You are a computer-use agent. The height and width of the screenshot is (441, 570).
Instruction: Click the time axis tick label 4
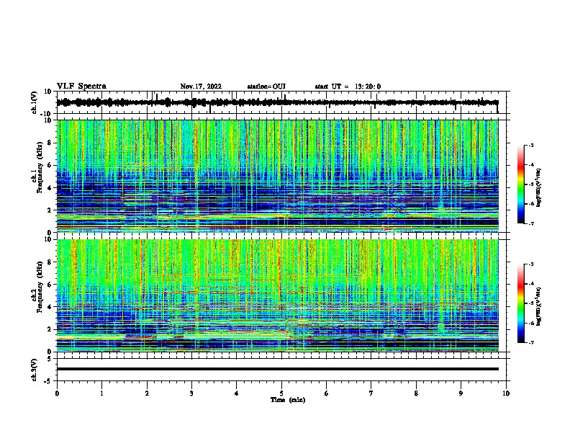point(237,393)
